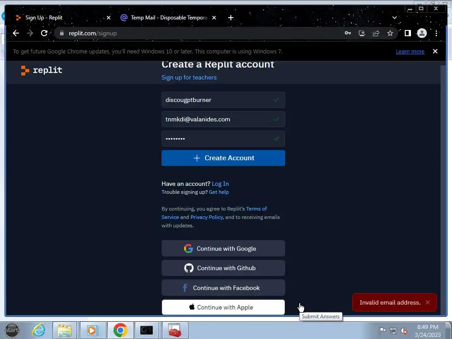The height and width of the screenshot is (339, 452).
Task: Click the password field
Action: [x=223, y=139]
